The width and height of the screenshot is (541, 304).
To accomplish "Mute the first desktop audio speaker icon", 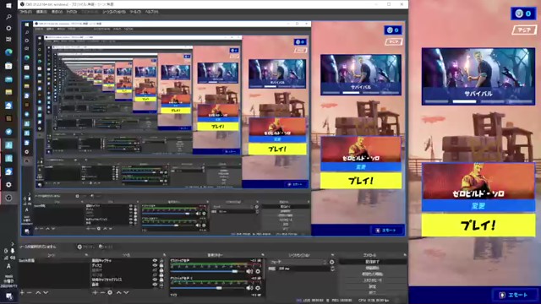I will [x=249, y=272].
